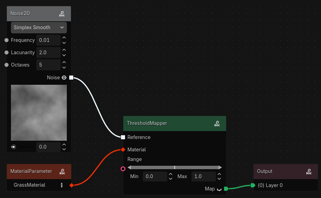Click the noise preview thumbnail image

[x=39, y=113]
